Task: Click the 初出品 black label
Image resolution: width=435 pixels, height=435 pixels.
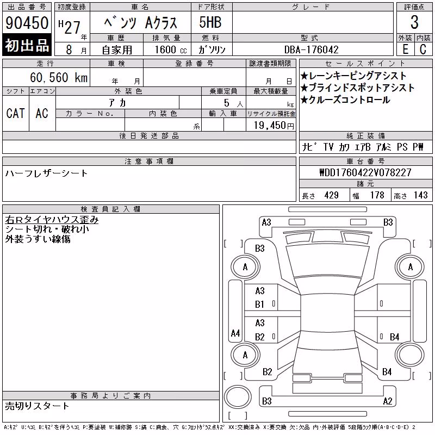Action: pyautogui.click(x=27, y=45)
